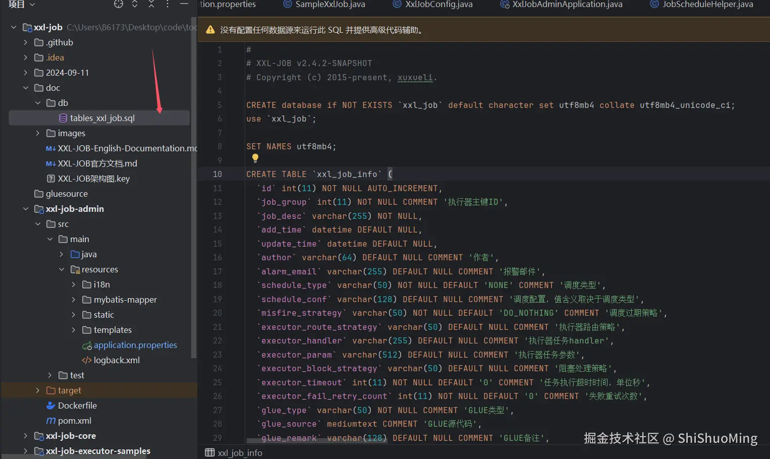This screenshot has height=459, width=770.
Task: Collapse the doc folder
Action: pos(26,88)
